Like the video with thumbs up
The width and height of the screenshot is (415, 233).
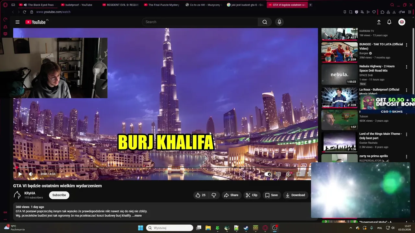tap(200, 195)
